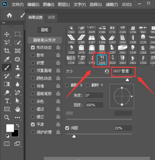155x160 pixels.
Task: Select the Clone Stamp tool
Action: point(18,68)
